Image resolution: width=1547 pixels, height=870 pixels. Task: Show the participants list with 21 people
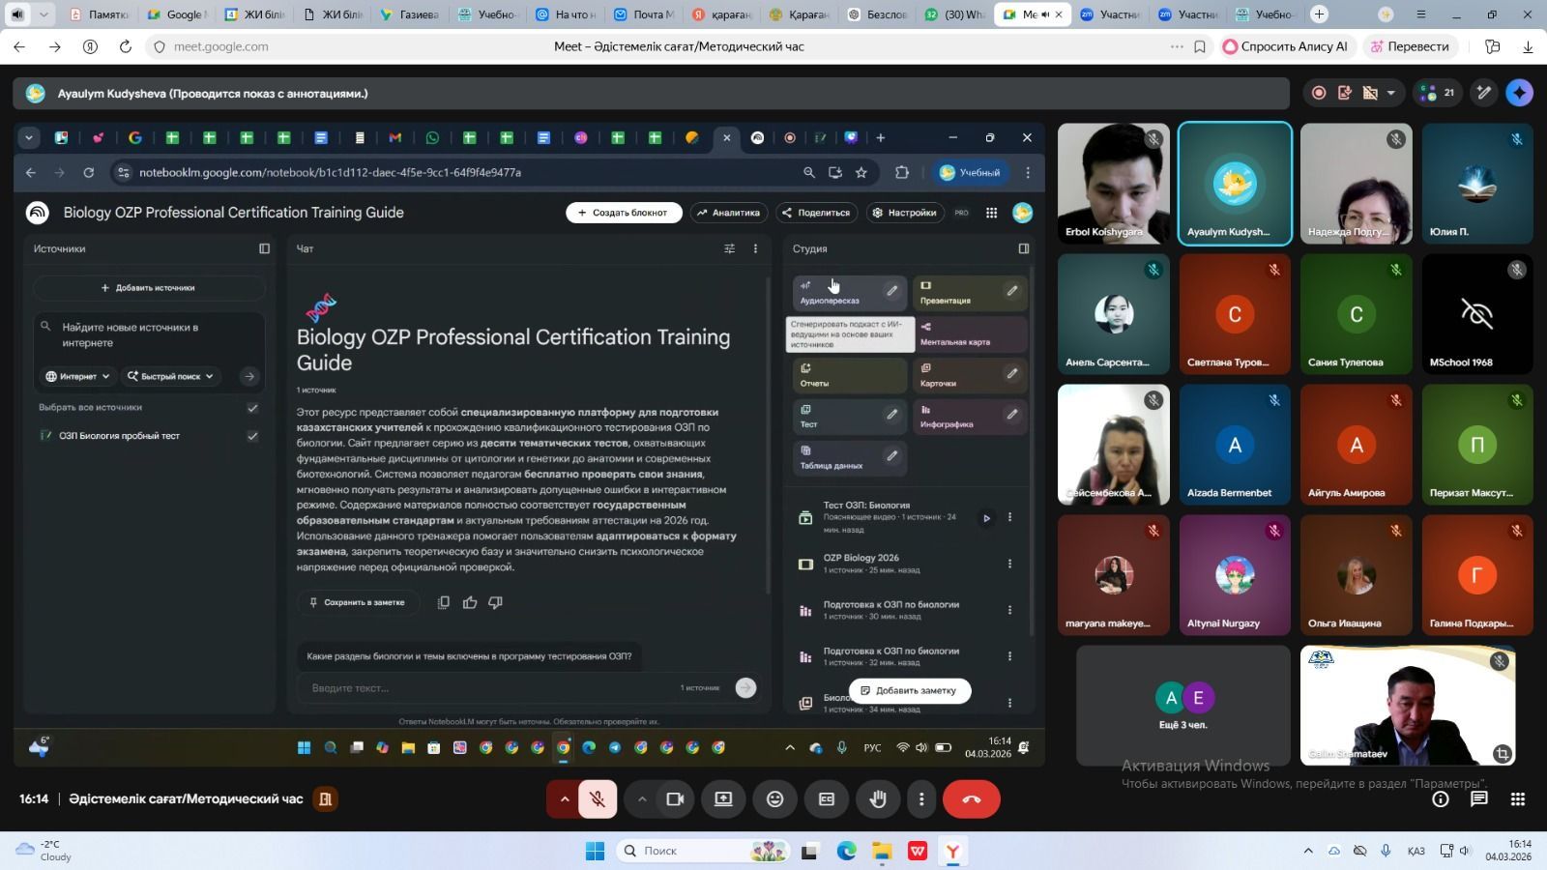1437,93
